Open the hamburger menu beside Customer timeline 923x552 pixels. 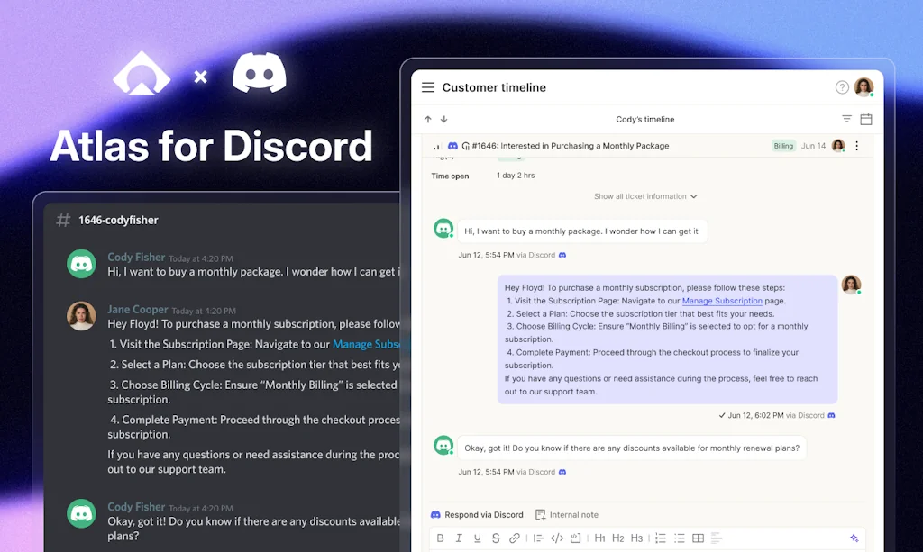pyautogui.click(x=428, y=87)
